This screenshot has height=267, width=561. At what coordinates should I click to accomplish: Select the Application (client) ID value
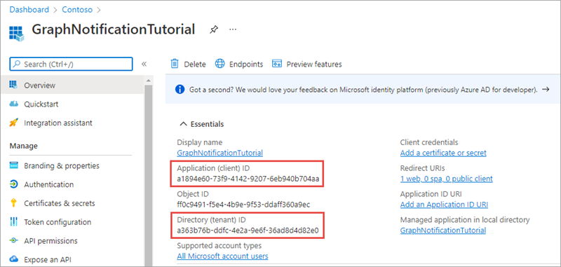point(248,179)
